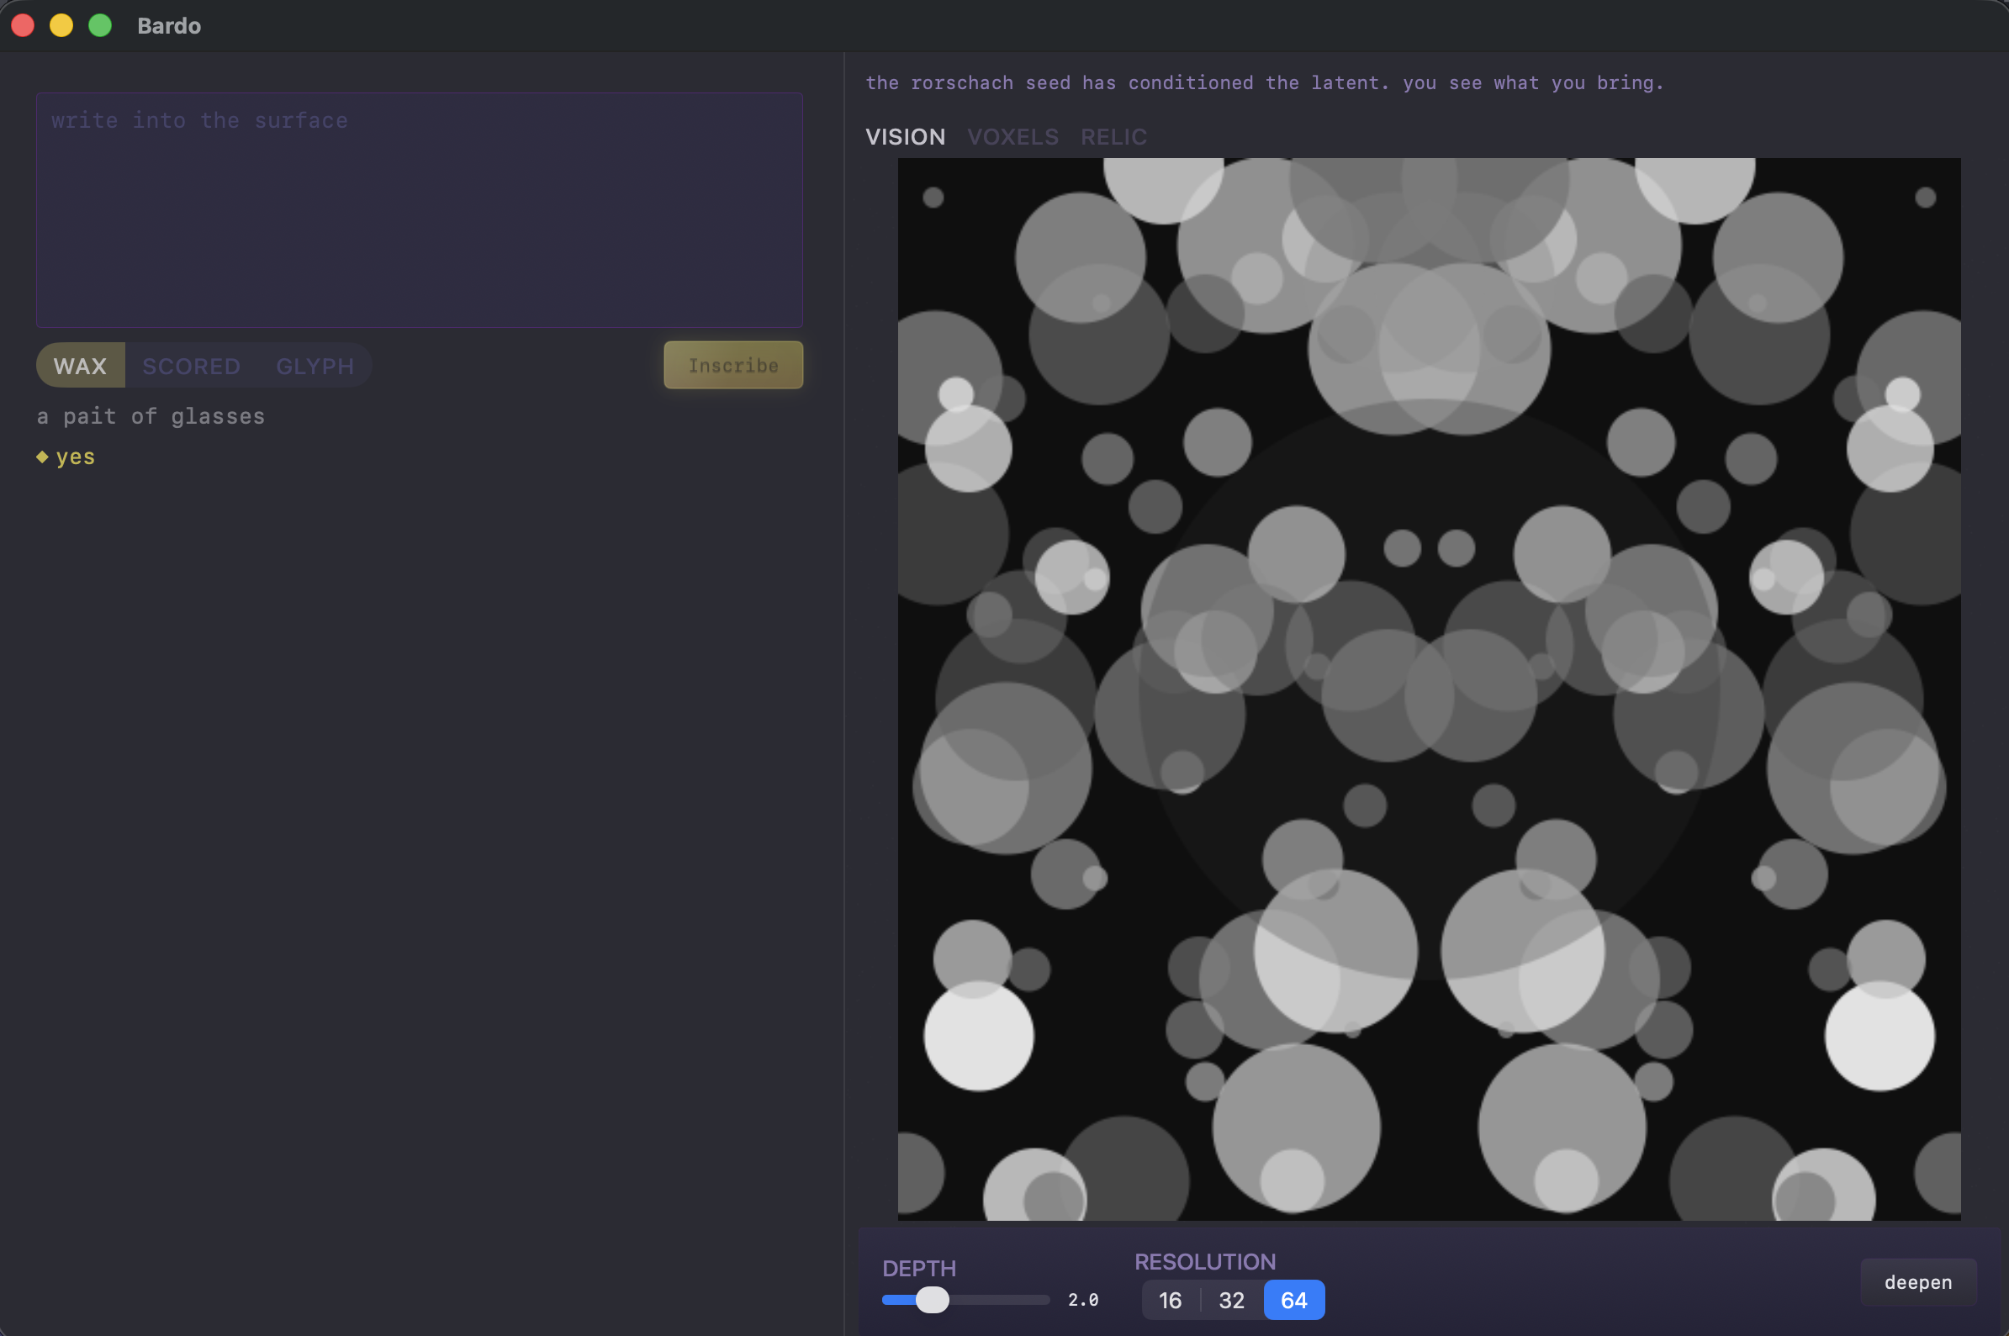Screen dimensions: 2009x1336
Task: Click the DEPTH slider handle
Action: 932,1299
